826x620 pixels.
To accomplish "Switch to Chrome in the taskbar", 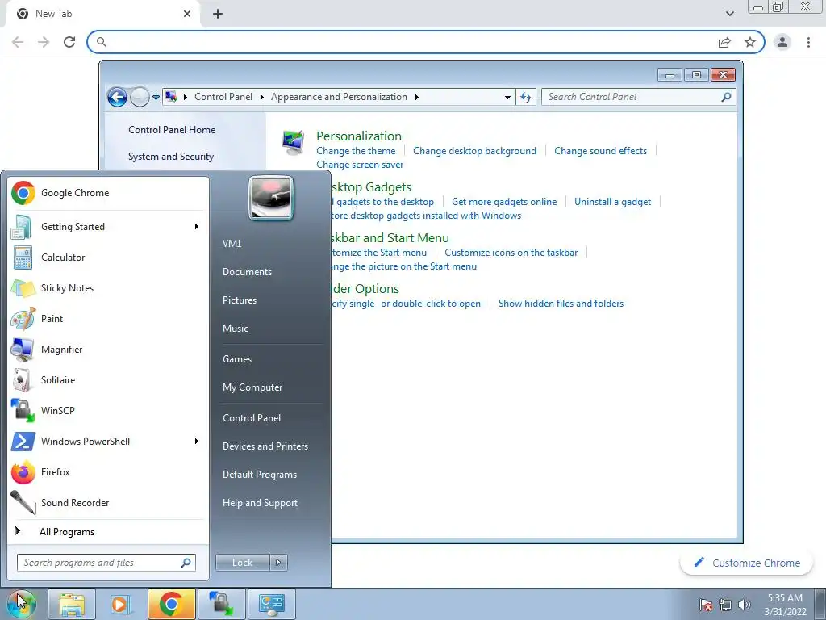I will click(171, 604).
